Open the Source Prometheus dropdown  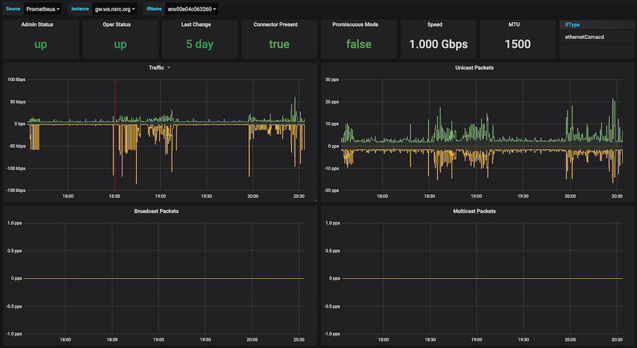(x=43, y=9)
